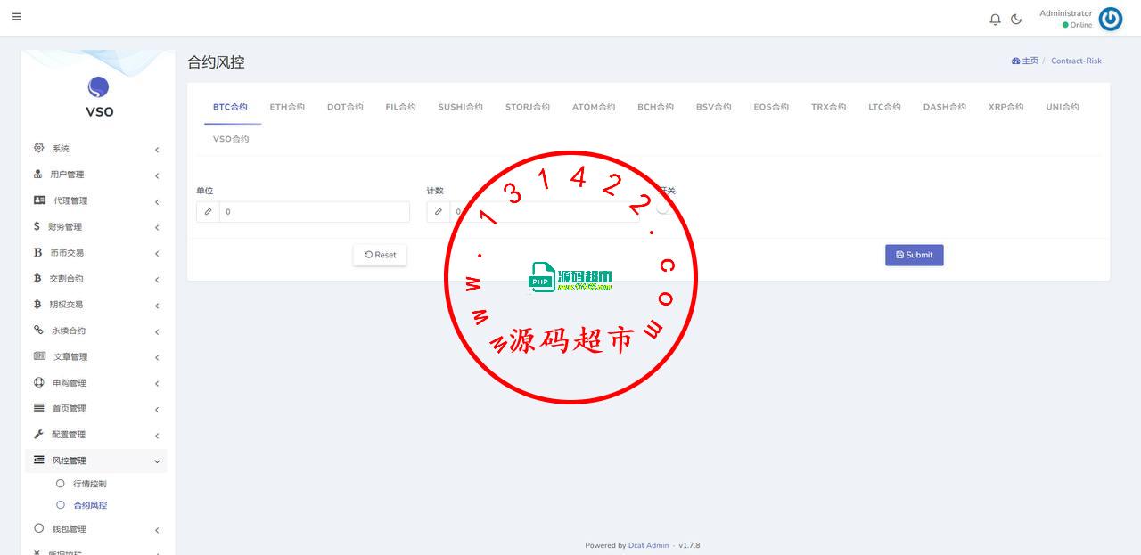This screenshot has height=555, width=1141.
Task: Toggle the 开关 switch
Action: click(666, 208)
